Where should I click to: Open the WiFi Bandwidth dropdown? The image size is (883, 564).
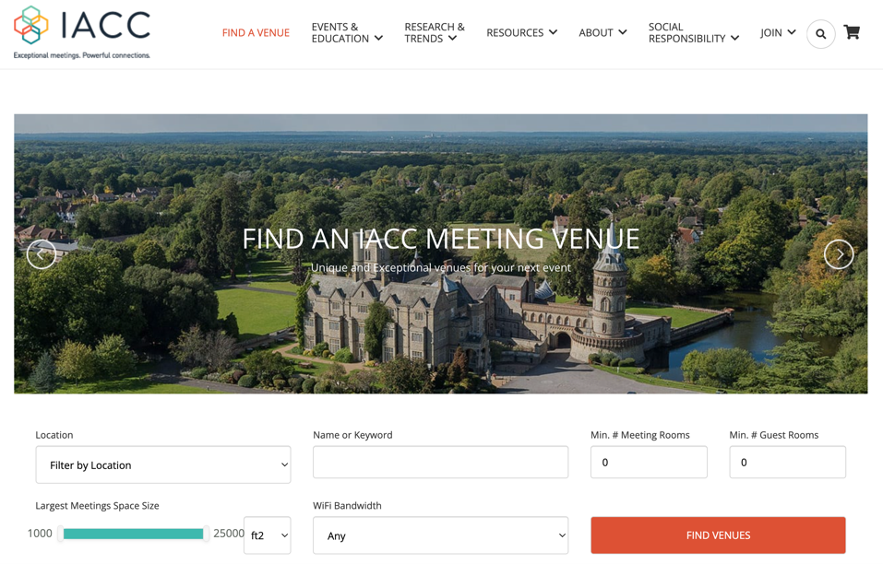(x=440, y=535)
